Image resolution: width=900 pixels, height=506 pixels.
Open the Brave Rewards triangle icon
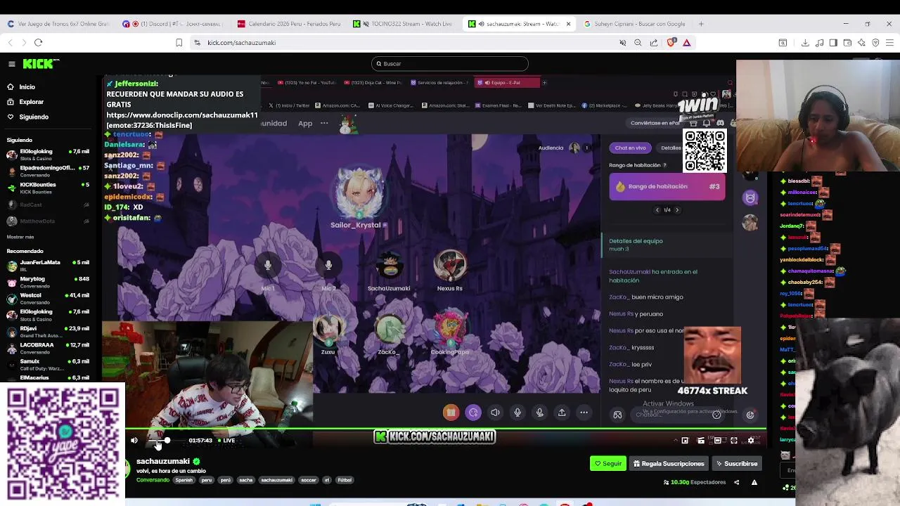pos(687,43)
